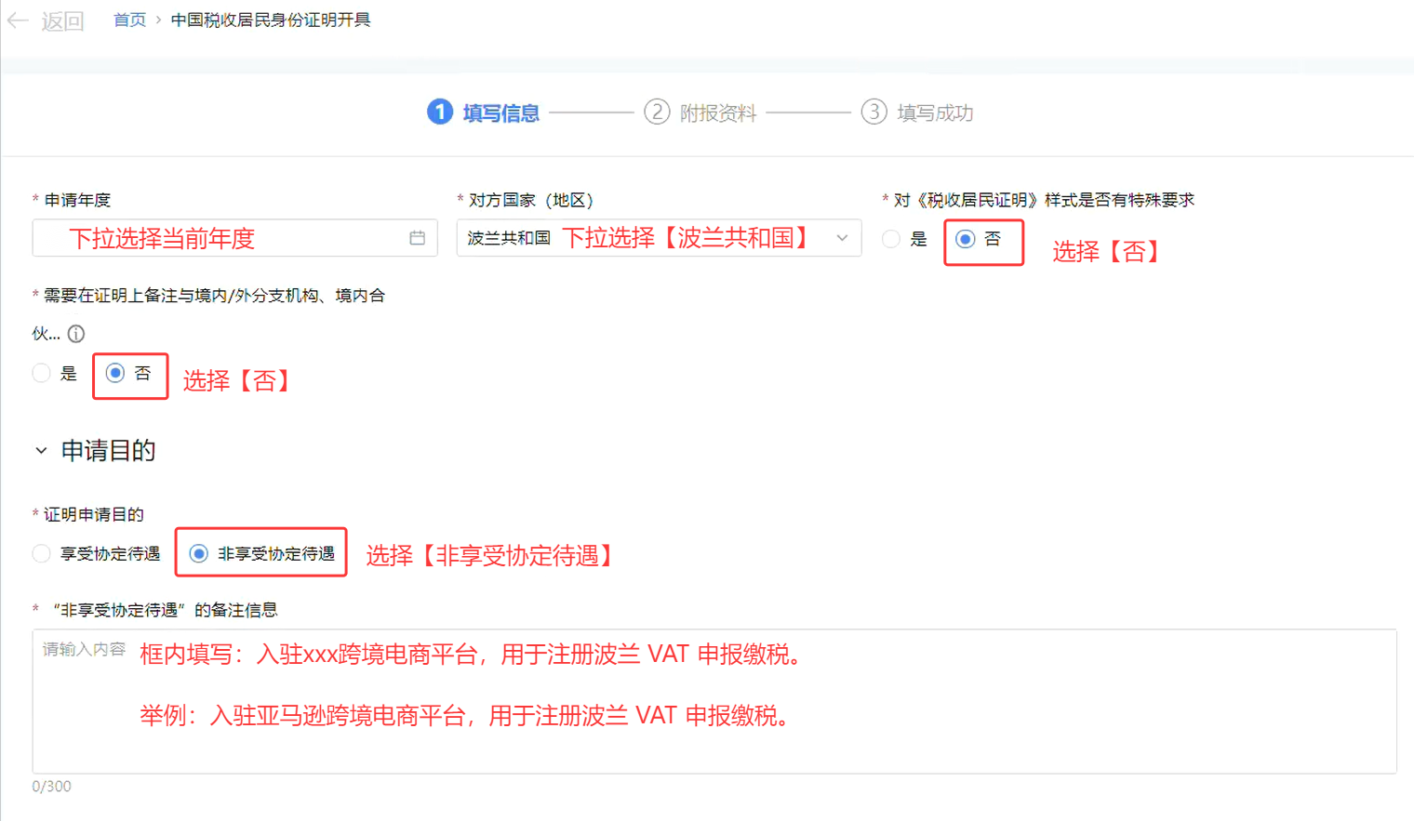This screenshot has height=821, width=1414.
Task: Go to 首页 breadcrumb link
Action: click(129, 20)
